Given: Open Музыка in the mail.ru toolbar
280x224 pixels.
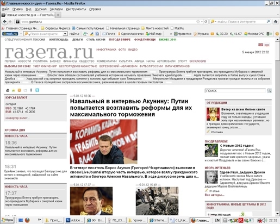Looking at the screenshot, I should point(201,34).
